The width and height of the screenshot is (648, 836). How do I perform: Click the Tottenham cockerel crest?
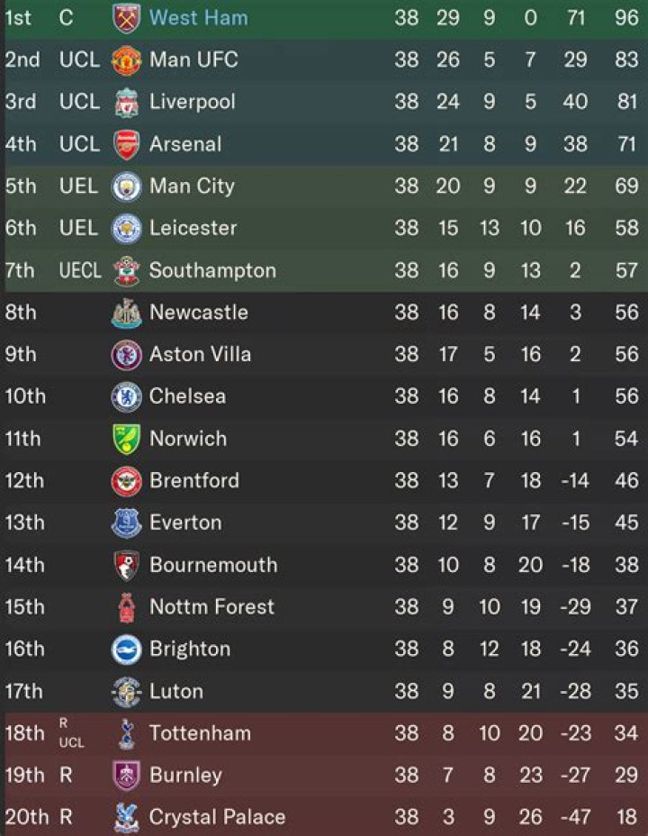126,733
